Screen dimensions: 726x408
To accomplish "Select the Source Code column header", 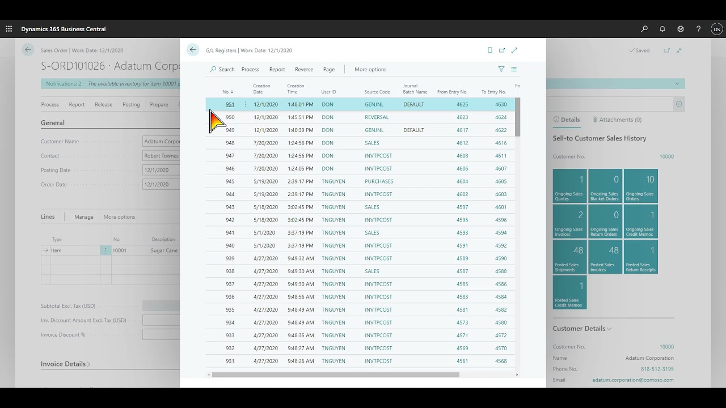I will (377, 92).
